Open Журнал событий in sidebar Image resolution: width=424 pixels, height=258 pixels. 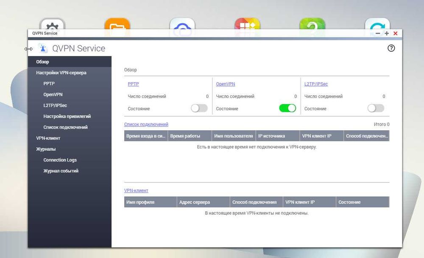(x=70, y=171)
